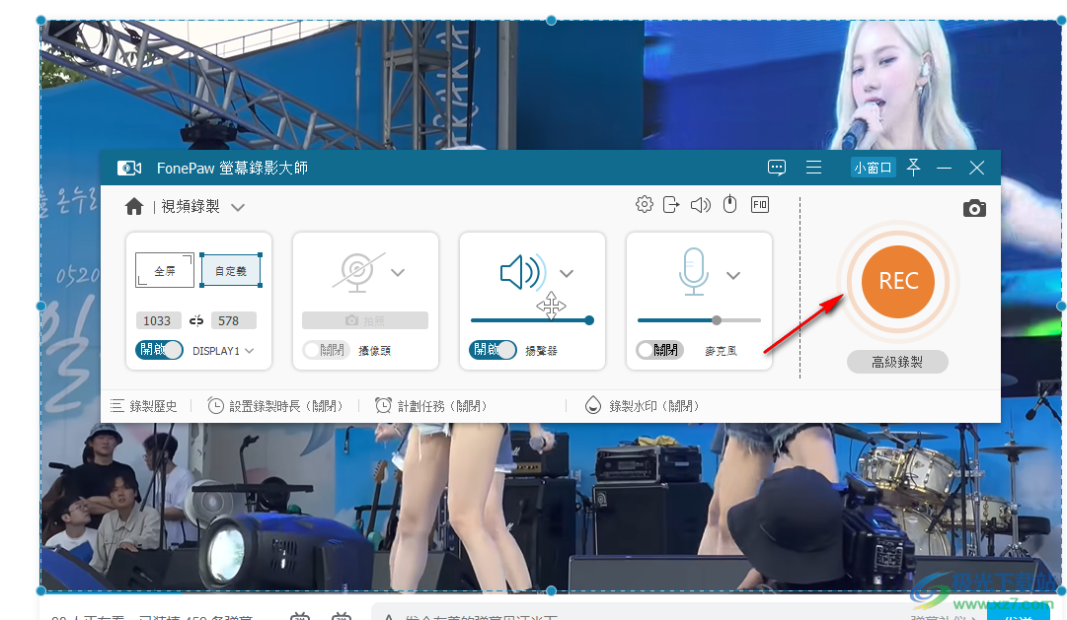Take a screenshot with the camera icon
1067x620 pixels.
(x=974, y=209)
